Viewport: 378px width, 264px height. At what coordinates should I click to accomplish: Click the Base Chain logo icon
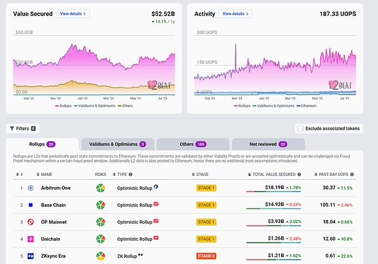(31, 205)
